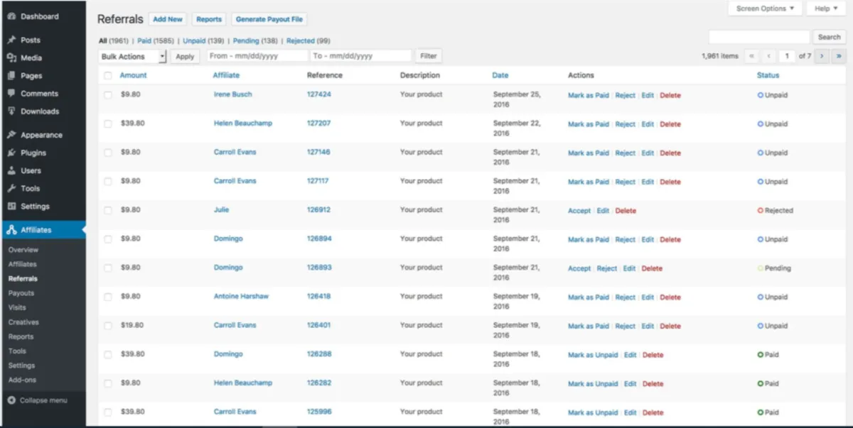Image resolution: width=853 pixels, height=428 pixels.
Task: Expand Screen Options panel
Action: (x=765, y=9)
